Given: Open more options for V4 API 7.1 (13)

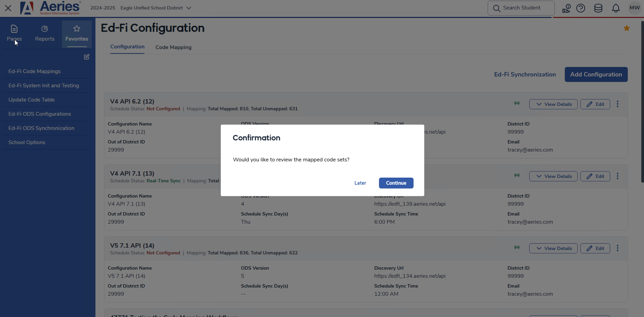Looking at the screenshot, I should point(618,176).
